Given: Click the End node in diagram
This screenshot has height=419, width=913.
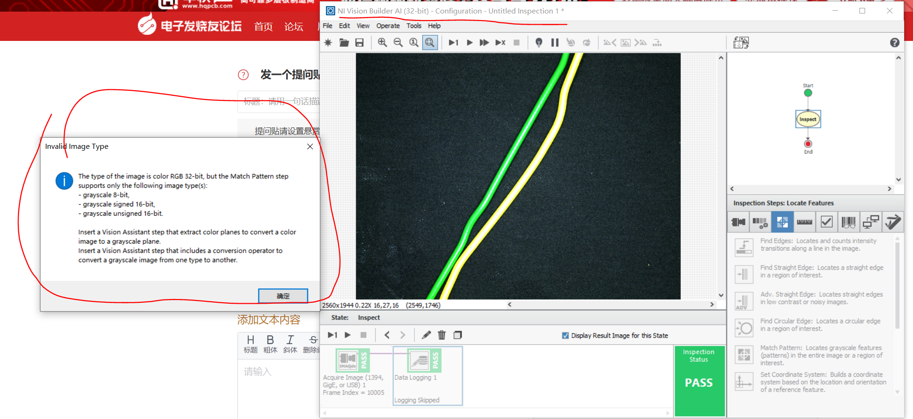Looking at the screenshot, I should pos(808,144).
